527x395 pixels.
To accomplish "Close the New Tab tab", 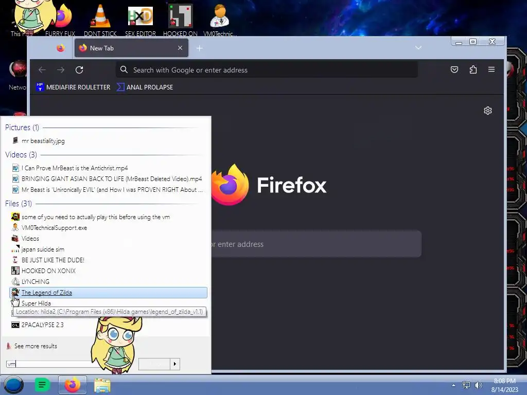I will click(x=180, y=48).
